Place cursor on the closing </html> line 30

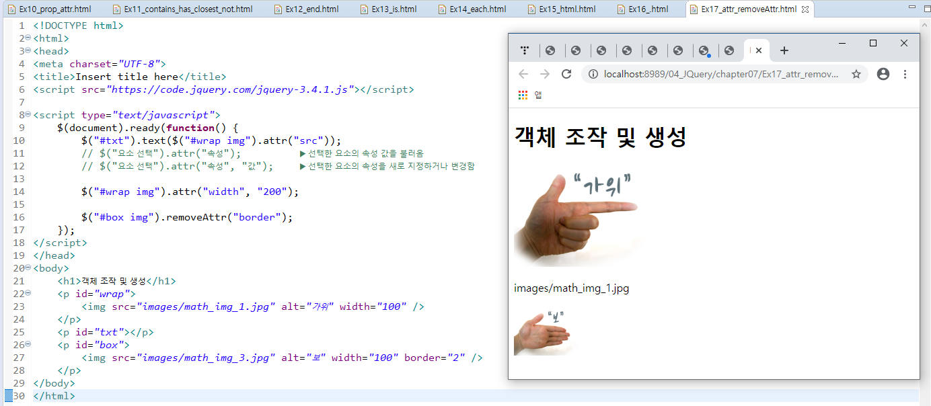pyautogui.click(x=54, y=396)
